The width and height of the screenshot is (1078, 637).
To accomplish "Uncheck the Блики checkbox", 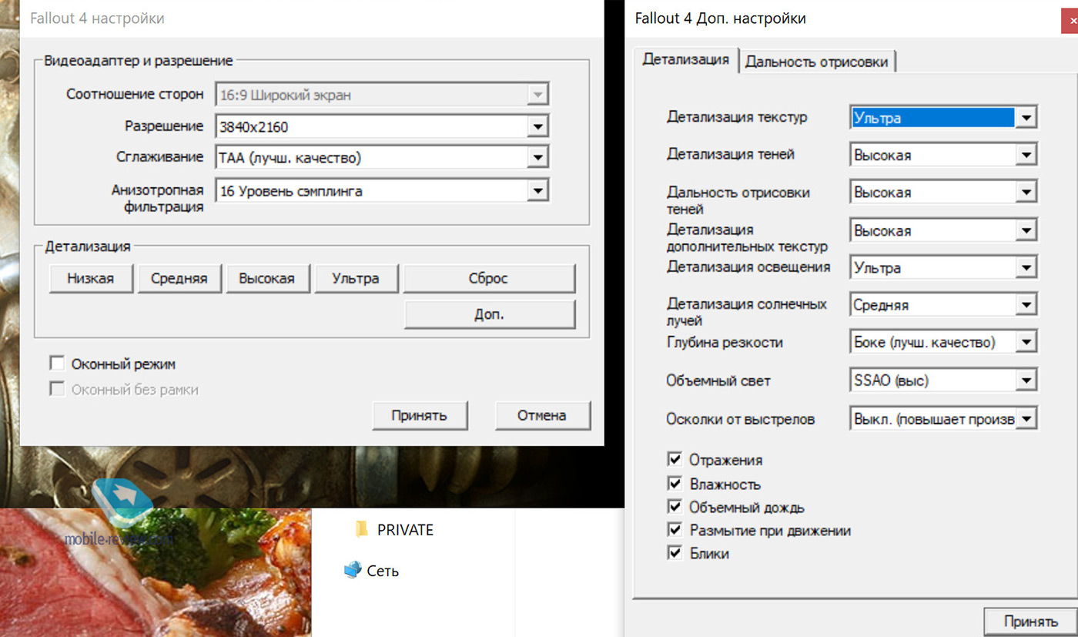I will (x=675, y=553).
